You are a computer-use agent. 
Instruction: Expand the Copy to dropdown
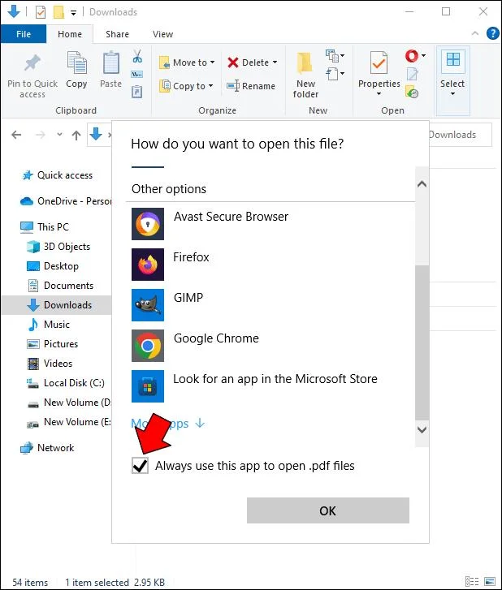(x=210, y=86)
